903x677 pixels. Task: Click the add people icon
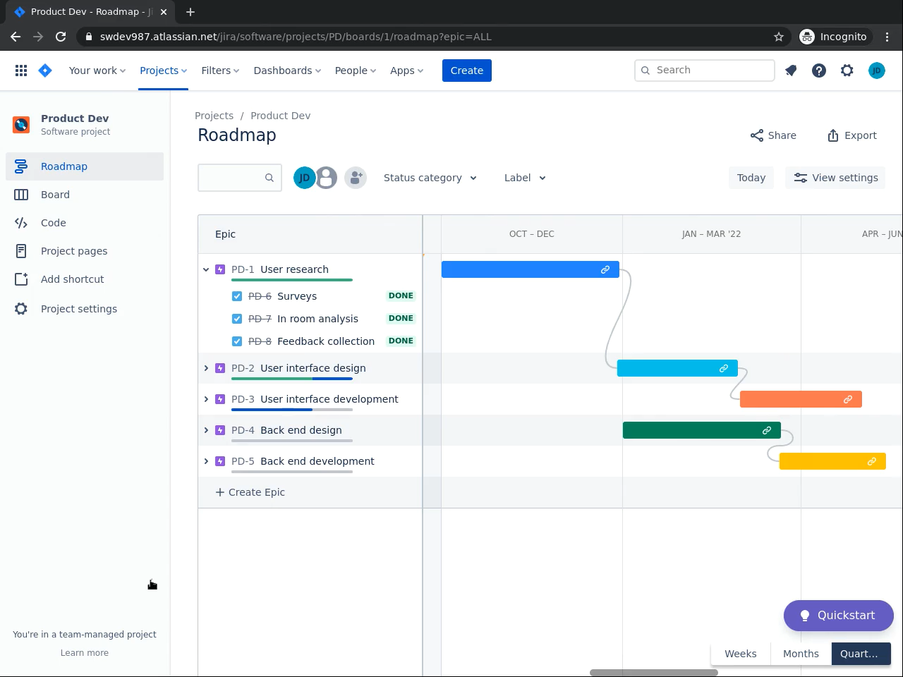tap(356, 178)
